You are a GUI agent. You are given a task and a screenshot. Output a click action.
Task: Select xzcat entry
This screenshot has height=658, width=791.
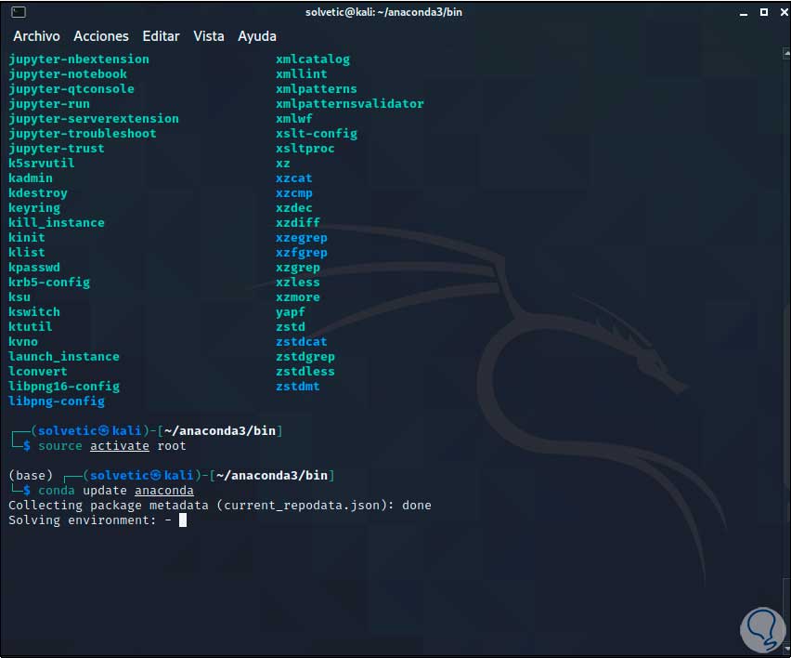click(x=294, y=178)
